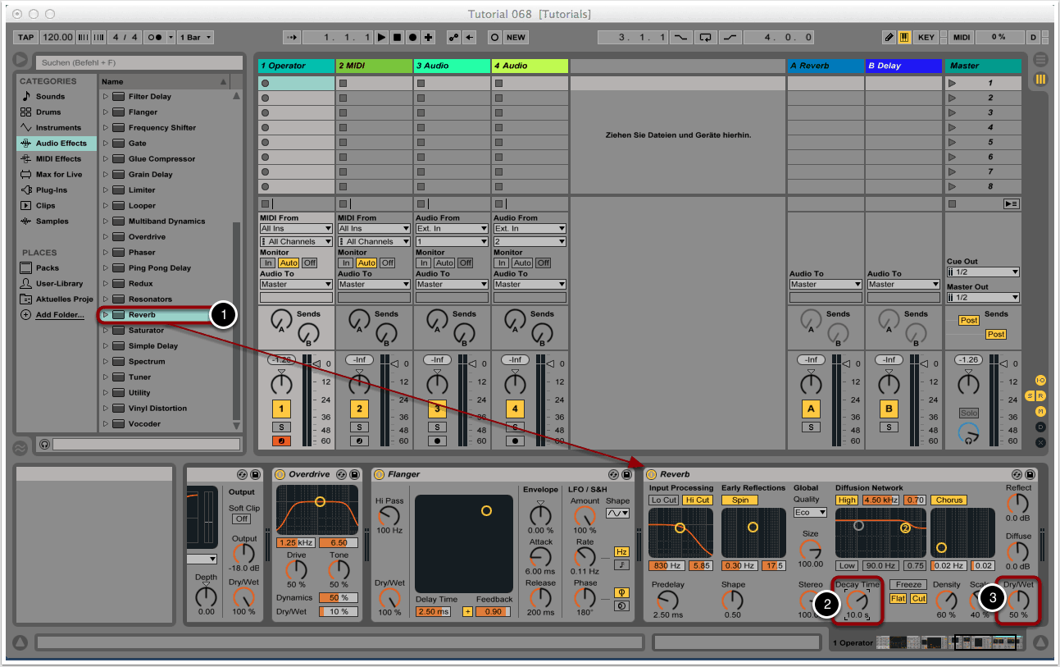Enable Monitor In on 1 Operator track
The width and height of the screenshot is (1060, 667).
[268, 263]
